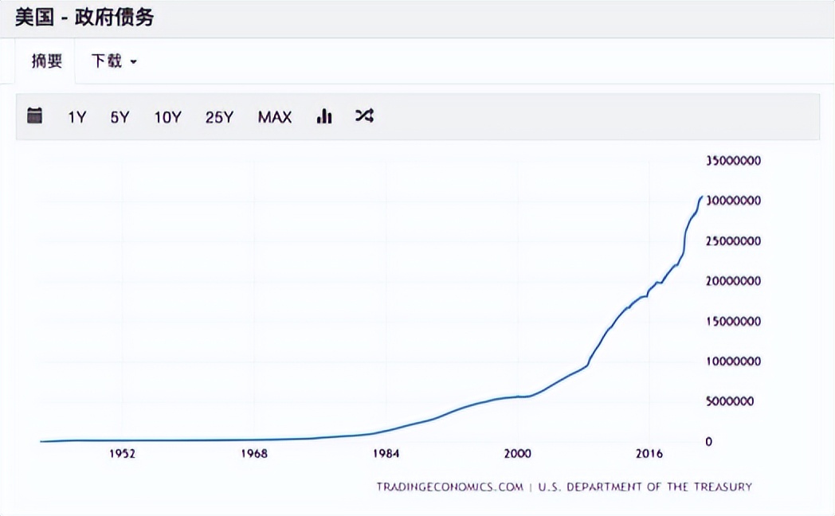Open the calendar date range picker

(34, 116)
